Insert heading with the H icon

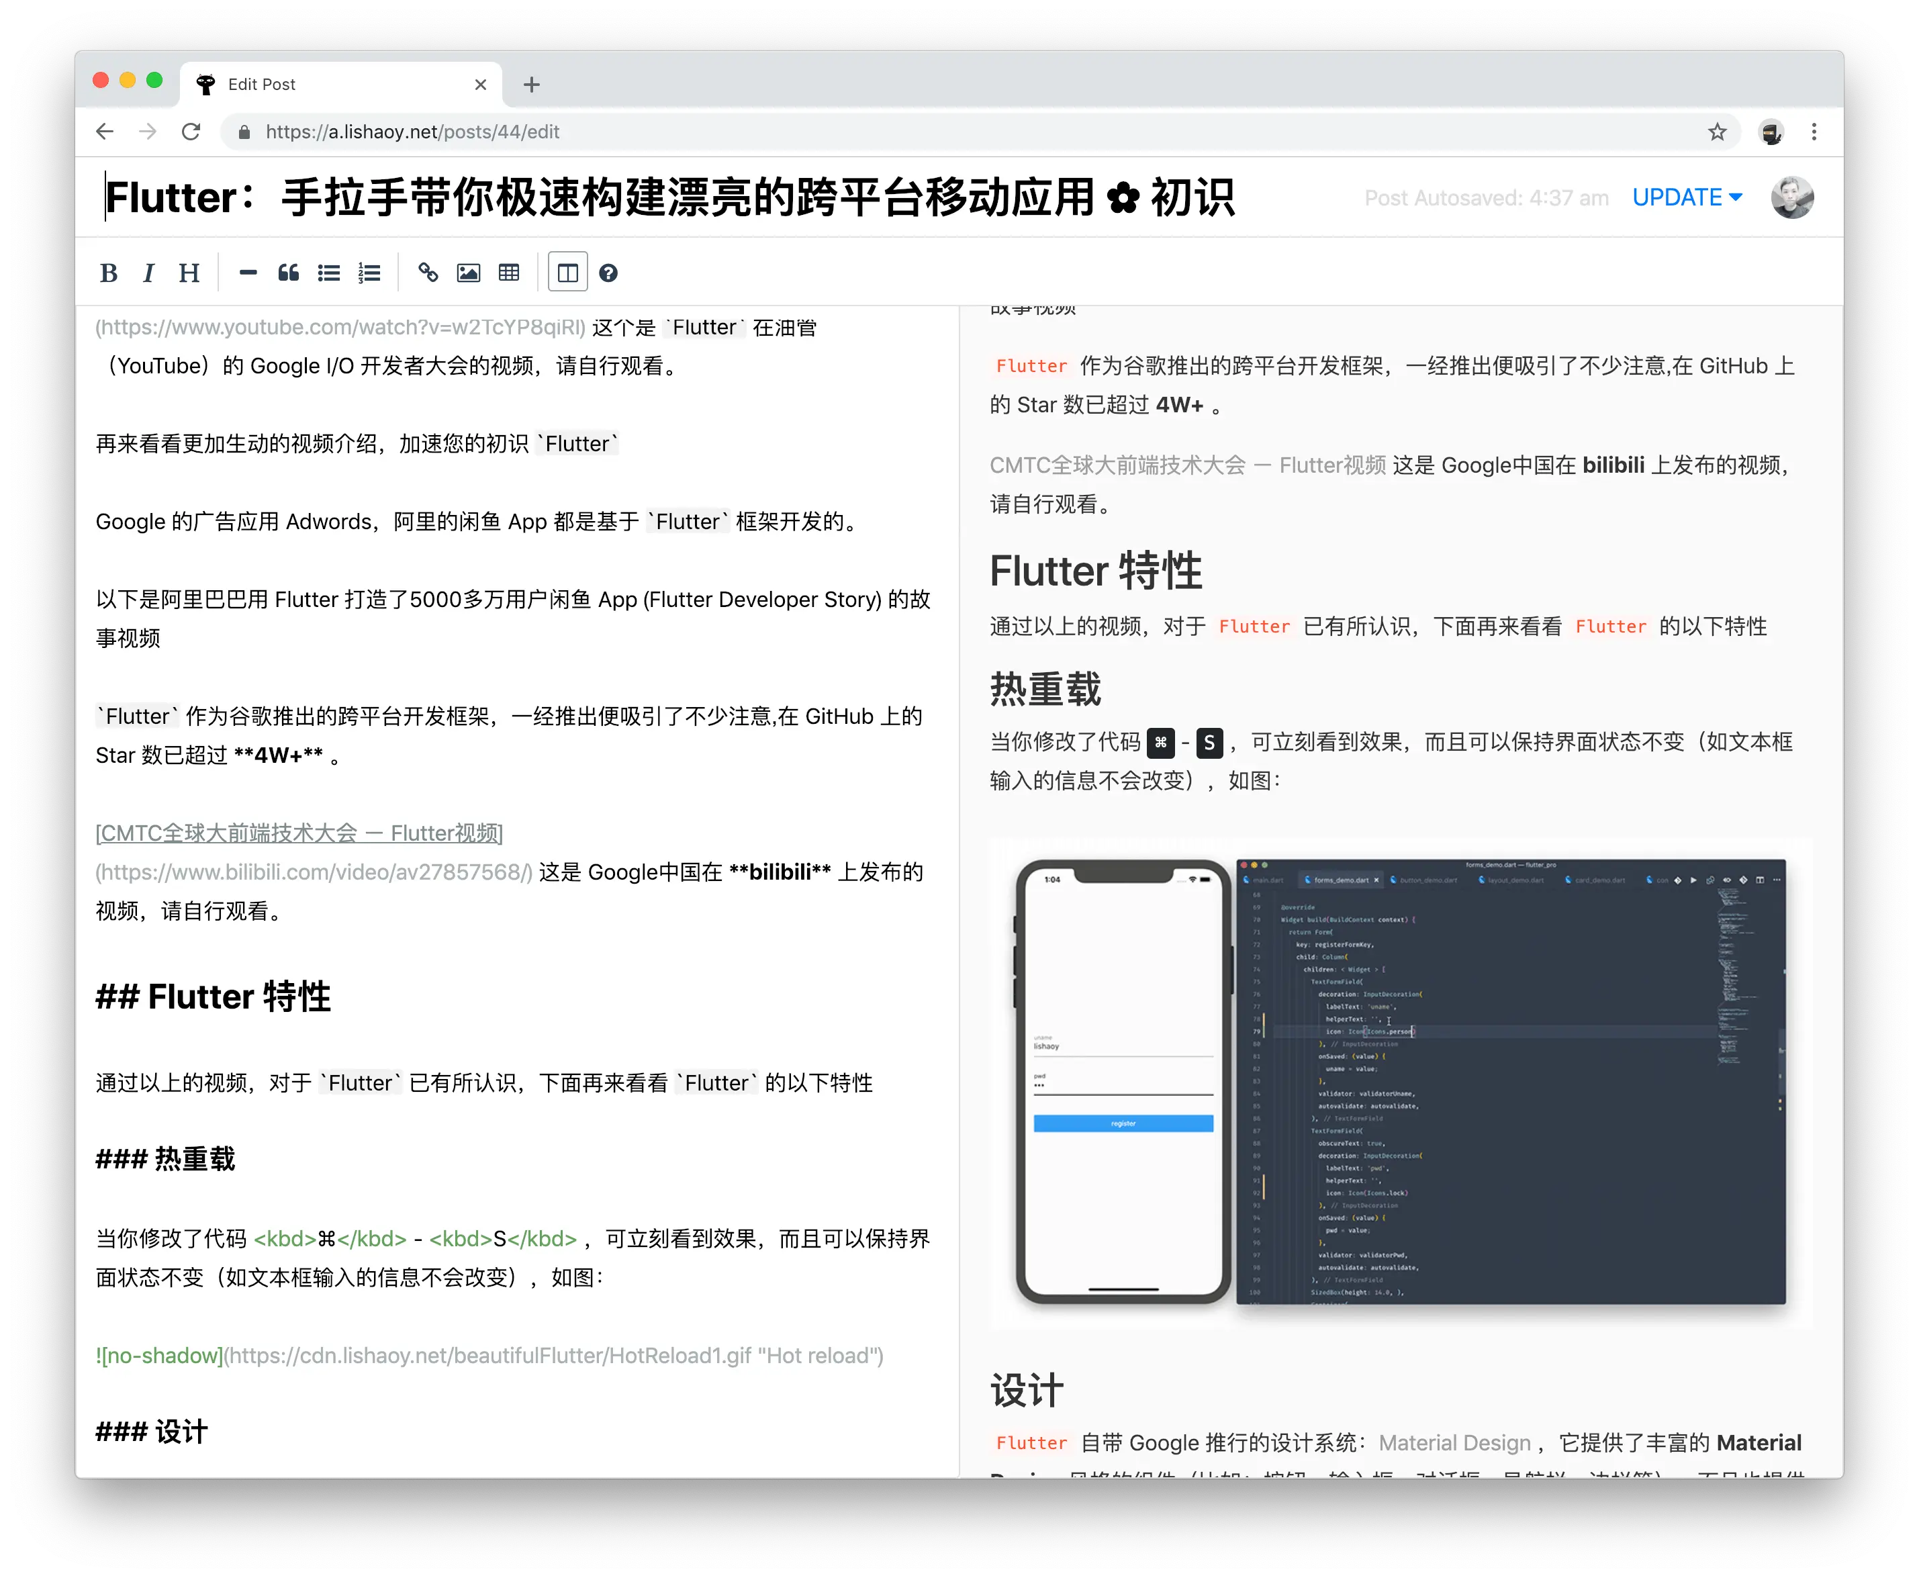click(189, 273)
